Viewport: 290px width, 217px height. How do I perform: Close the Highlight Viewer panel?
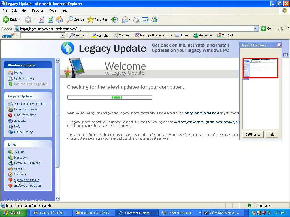pos(279,45)
